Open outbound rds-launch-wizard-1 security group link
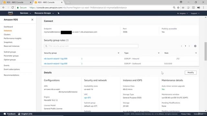Viewport: 207px width, 116px height. [x=56, y=64]
